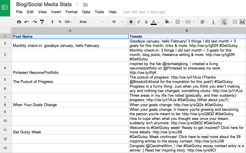Click tweet cell starting 'Three areas in my life'
The width and height of the screenshot is (246, 153).
click(187, 98)
